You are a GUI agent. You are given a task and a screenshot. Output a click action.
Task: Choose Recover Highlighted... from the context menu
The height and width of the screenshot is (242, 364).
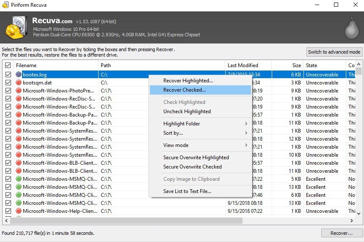coord(200,81)
